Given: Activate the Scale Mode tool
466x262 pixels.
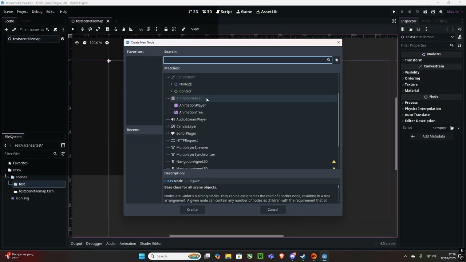Looking at the screenshot, I should coord(98,29).
